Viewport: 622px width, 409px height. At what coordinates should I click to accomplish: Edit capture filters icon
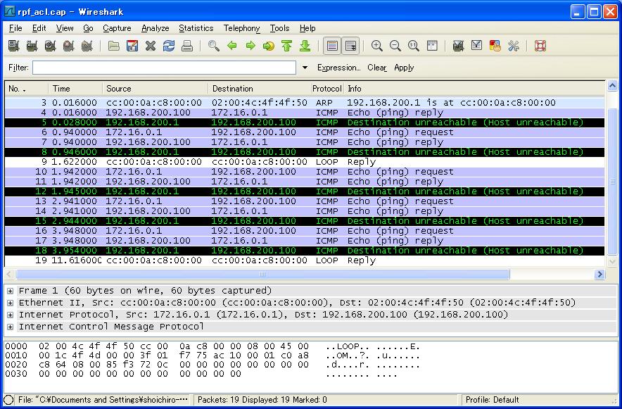tap(459, 46)
